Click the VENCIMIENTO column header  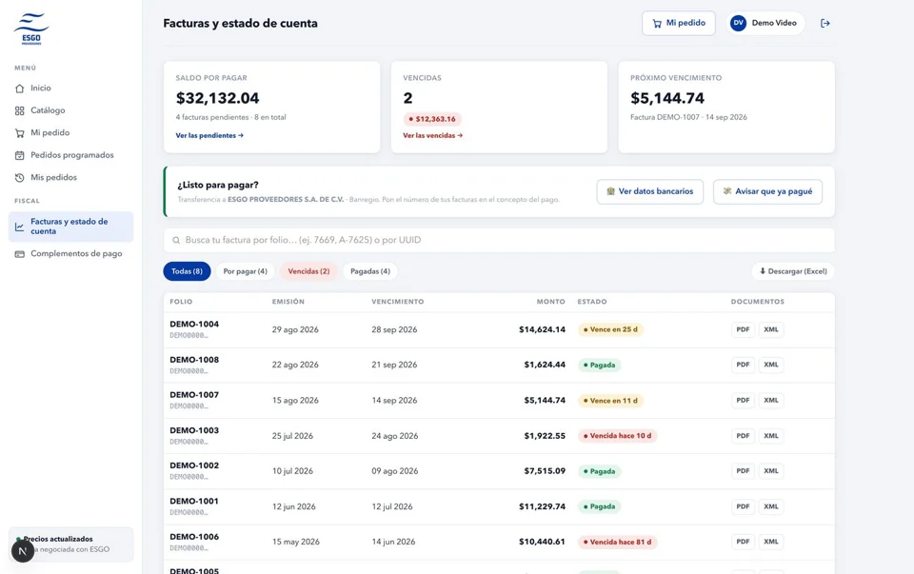tap(398, 302)
